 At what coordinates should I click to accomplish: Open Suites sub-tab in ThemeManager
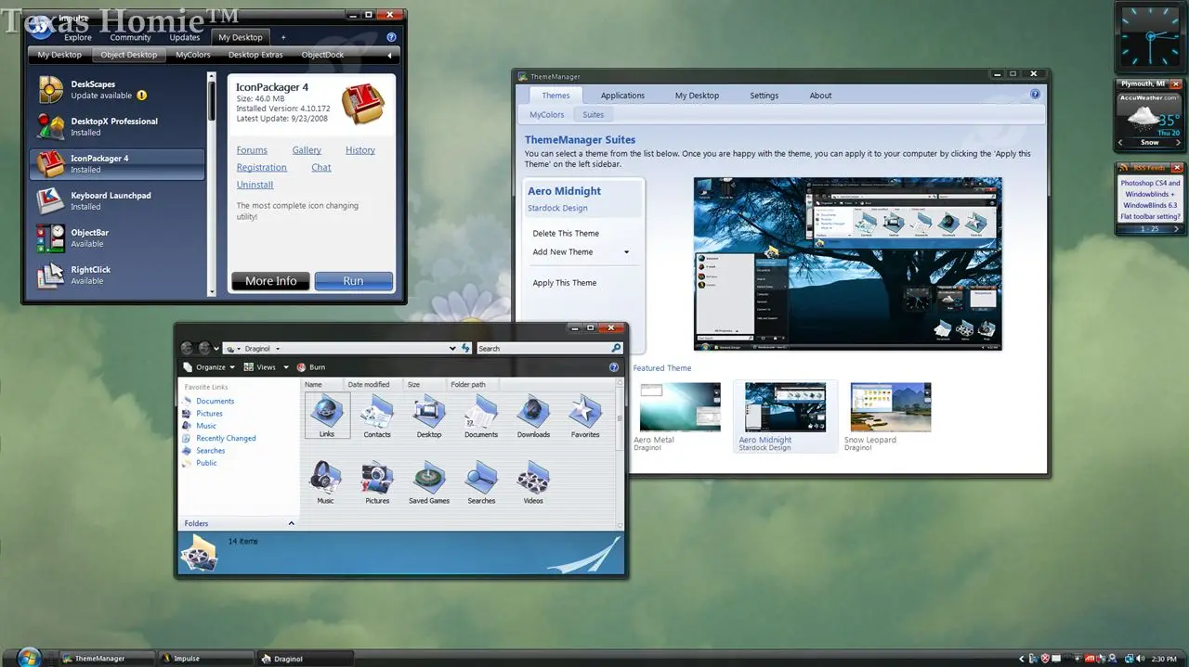tap(594, 115)
